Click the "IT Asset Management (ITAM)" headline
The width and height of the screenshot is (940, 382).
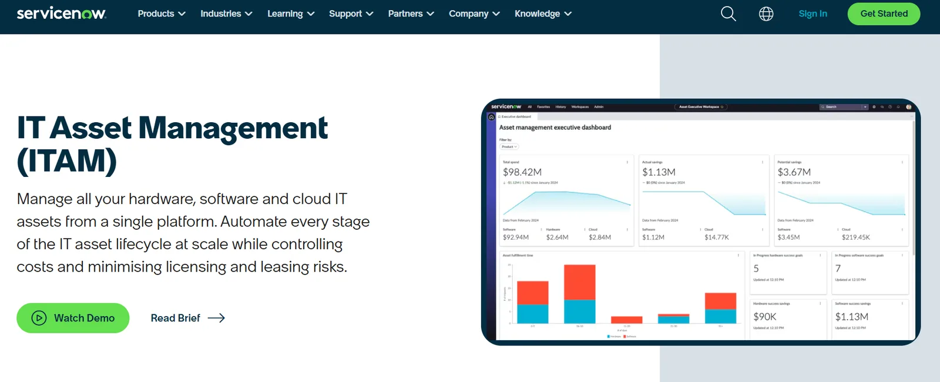point(172,144)
